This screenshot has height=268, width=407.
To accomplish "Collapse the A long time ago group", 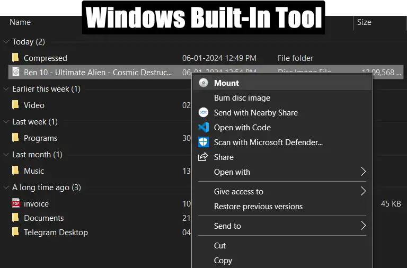I will (6, 187).
